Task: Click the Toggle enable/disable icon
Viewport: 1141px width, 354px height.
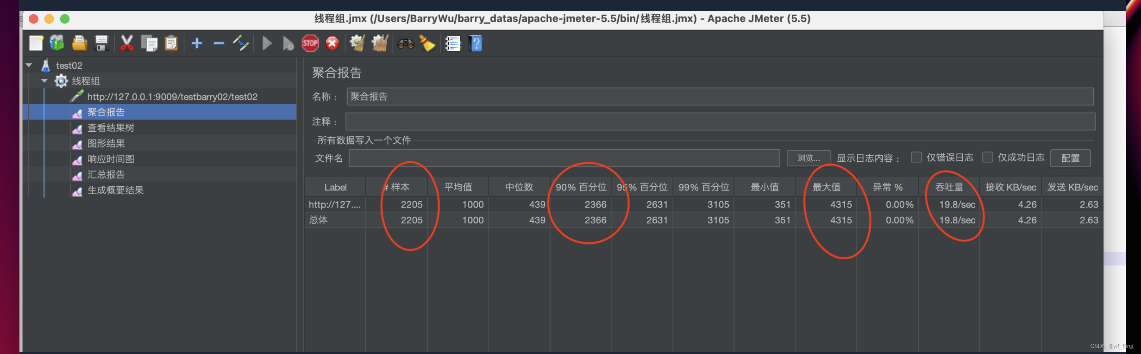Action: tap(241, 43)
